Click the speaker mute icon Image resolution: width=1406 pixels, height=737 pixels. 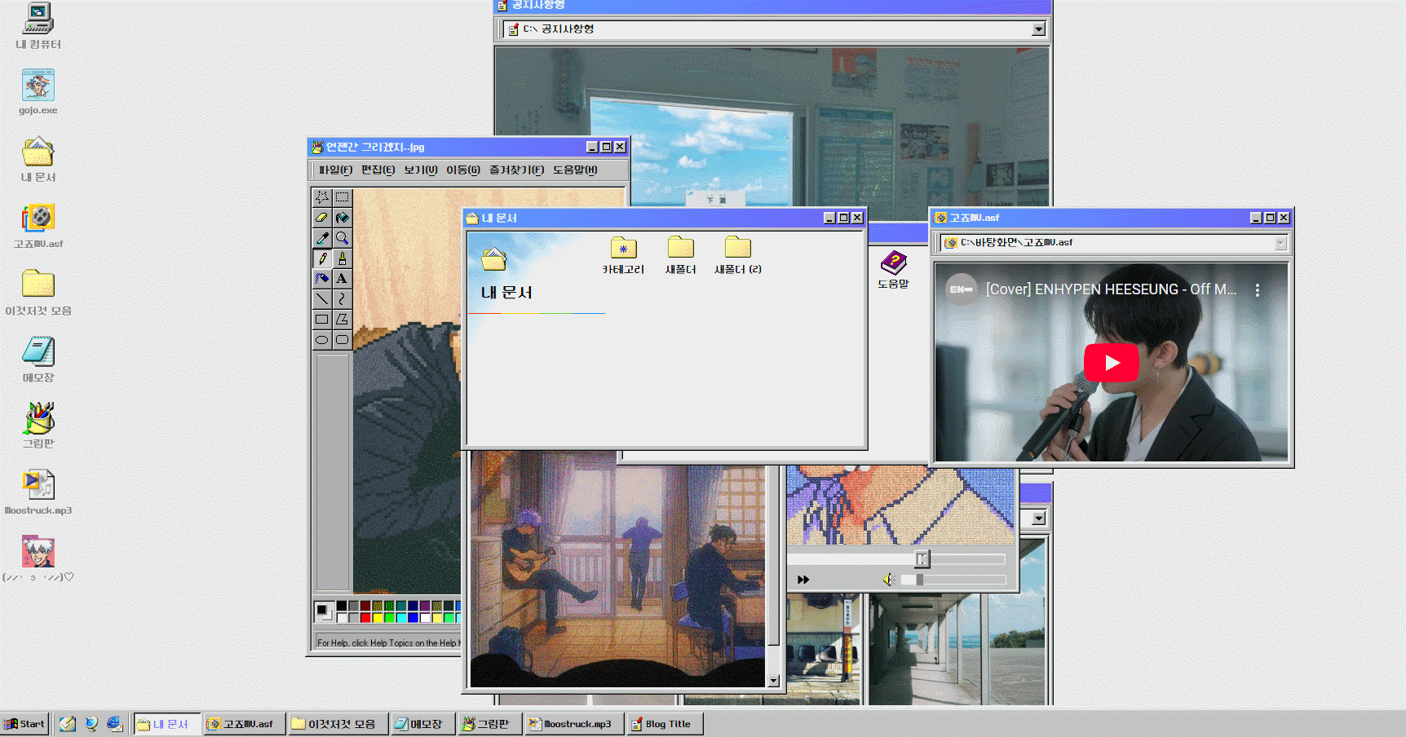click(x=888, y=580)
